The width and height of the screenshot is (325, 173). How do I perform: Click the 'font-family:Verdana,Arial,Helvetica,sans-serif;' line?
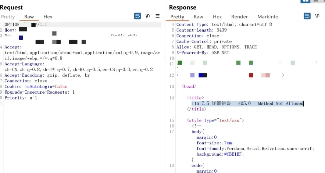point(256,148)
